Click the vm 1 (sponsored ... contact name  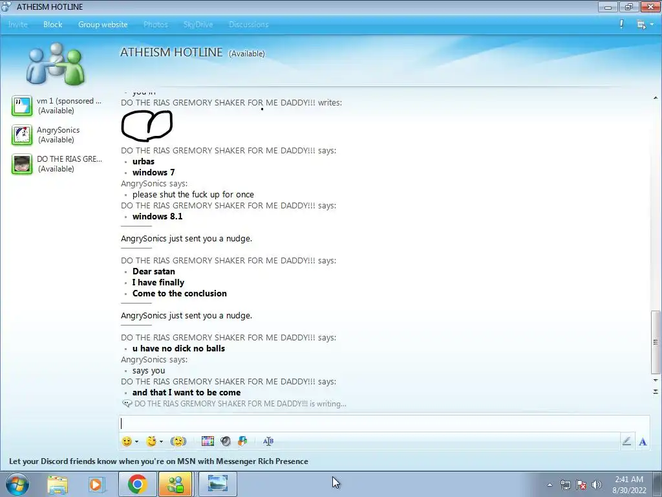(x=69, y=101)
